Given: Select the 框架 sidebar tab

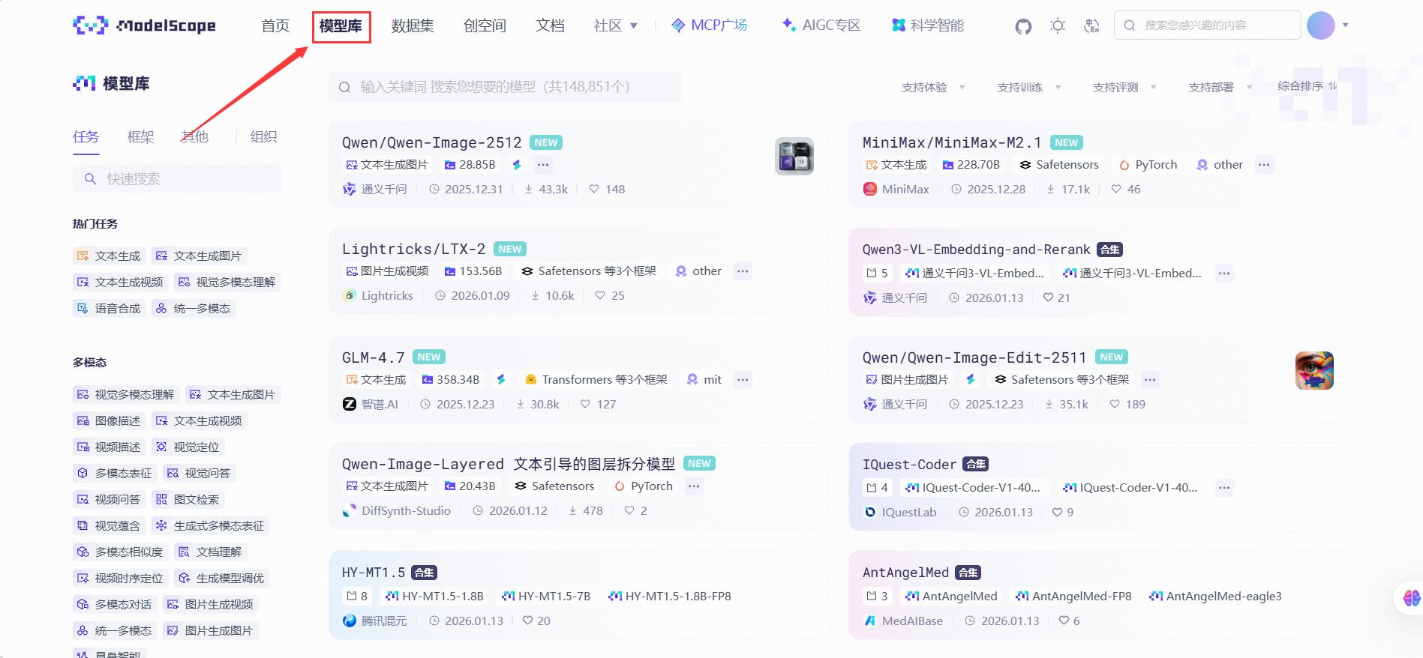Looking at the screenshot, I should [x=140, y=136].
